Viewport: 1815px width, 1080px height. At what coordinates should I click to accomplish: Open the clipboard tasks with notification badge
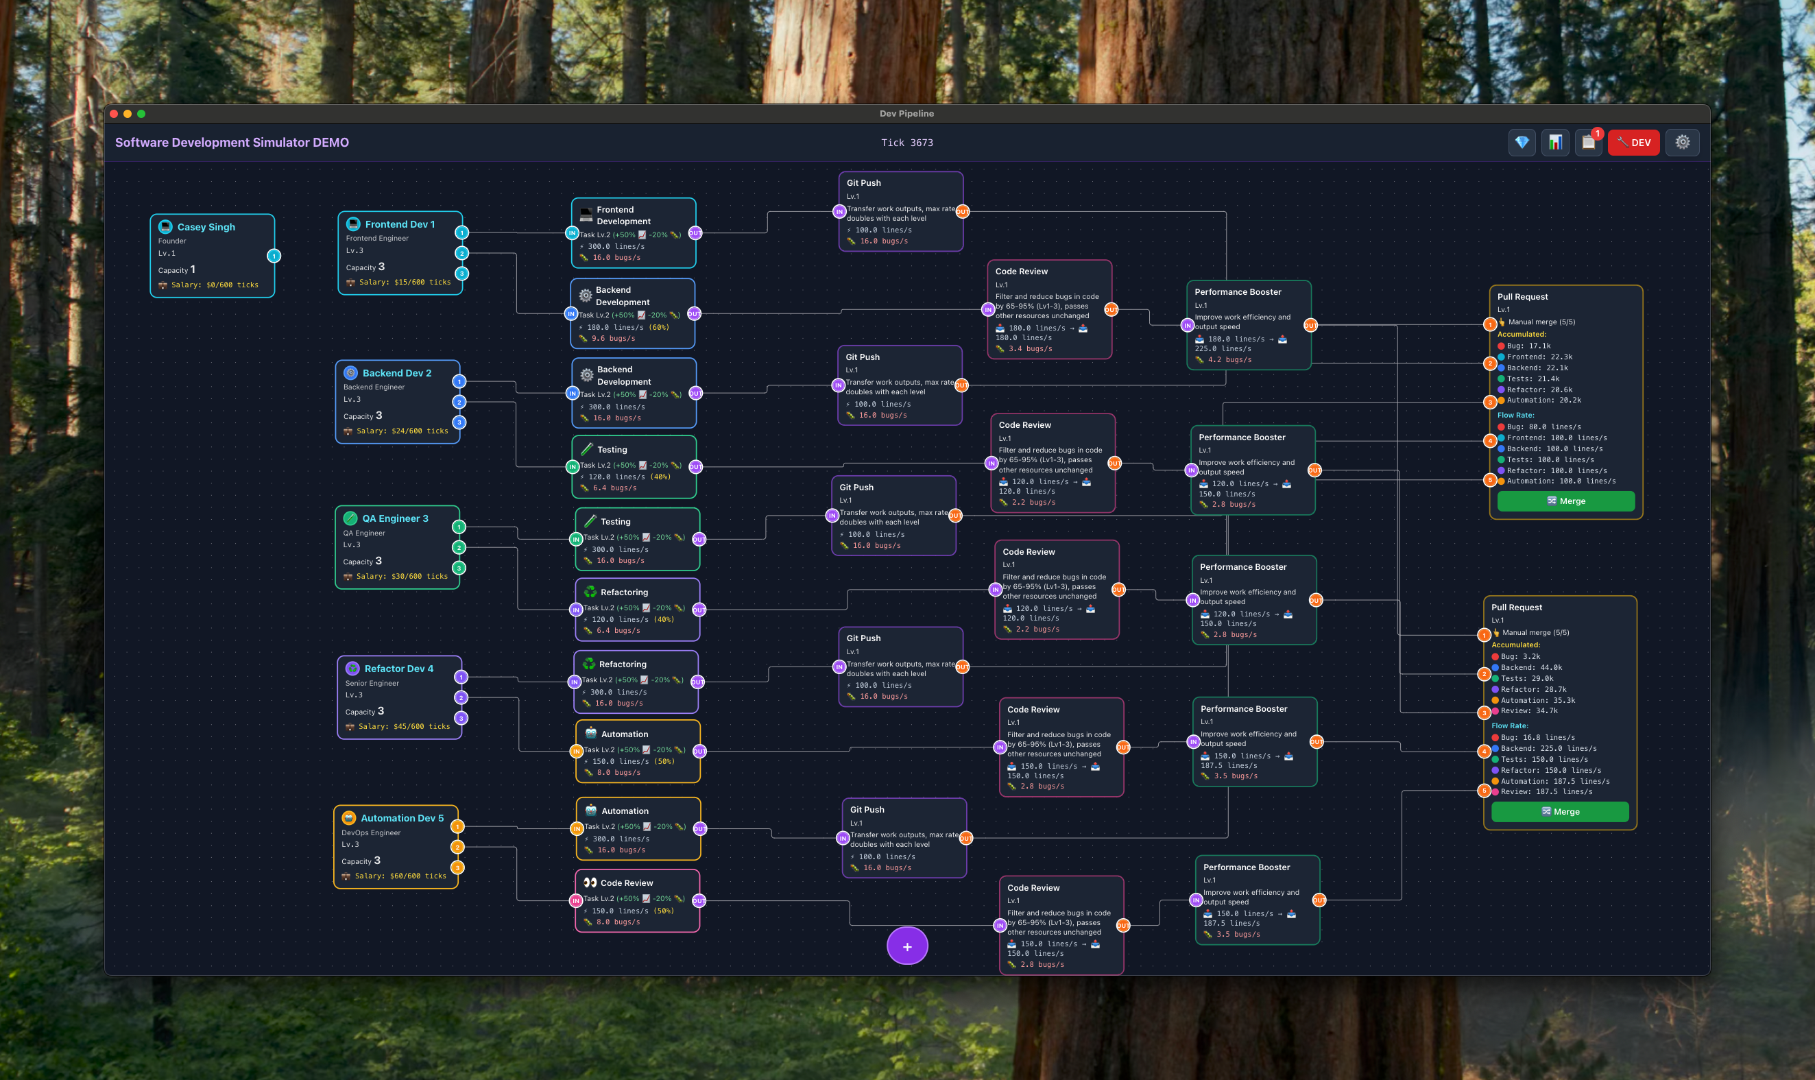tap(1589, 143)
